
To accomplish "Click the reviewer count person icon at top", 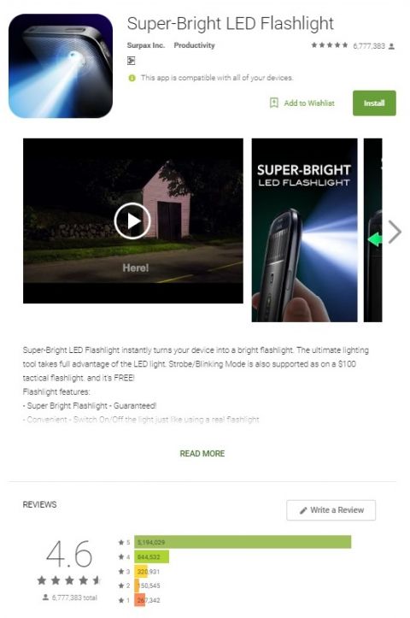I will click(391, 46).
